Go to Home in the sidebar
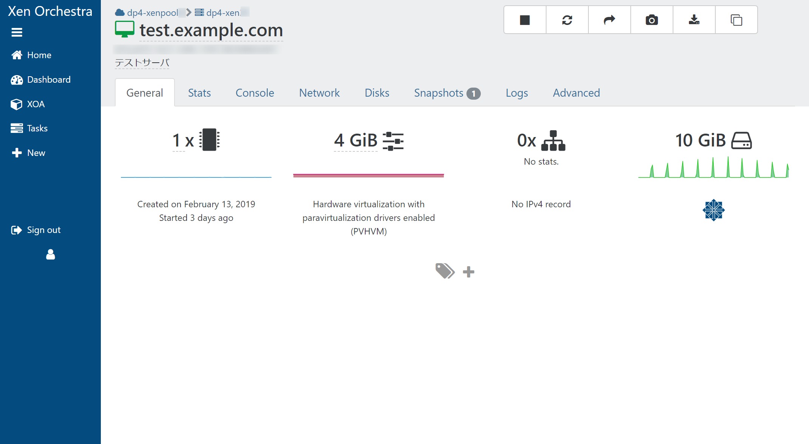The image size is (809, 444). point(32,55)
